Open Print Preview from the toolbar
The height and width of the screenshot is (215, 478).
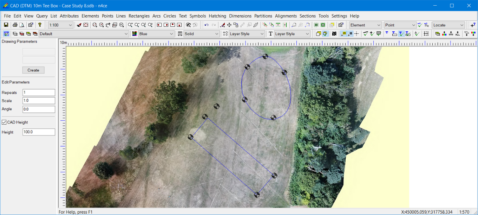(x=22, y=25)
